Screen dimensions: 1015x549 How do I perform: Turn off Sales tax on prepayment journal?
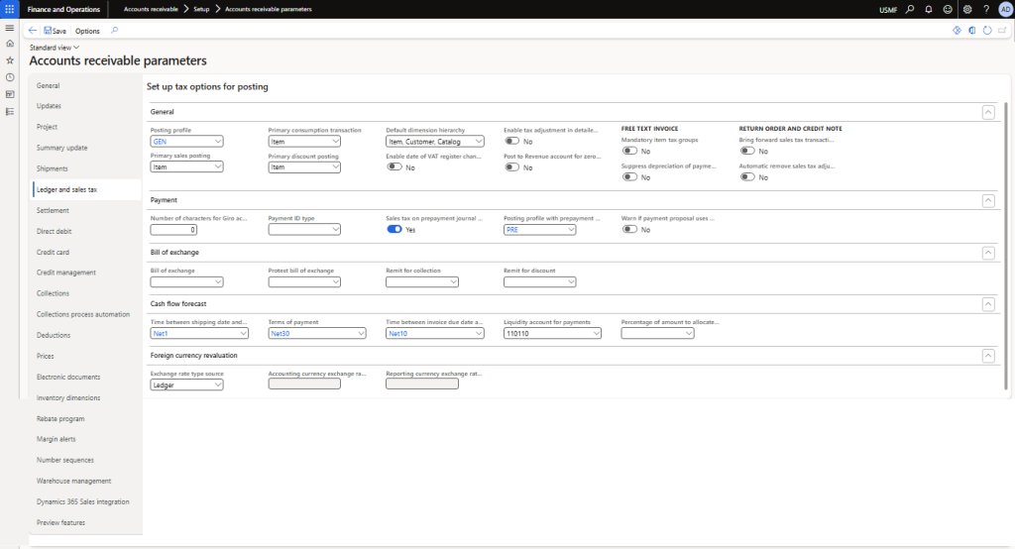(395, 229)
